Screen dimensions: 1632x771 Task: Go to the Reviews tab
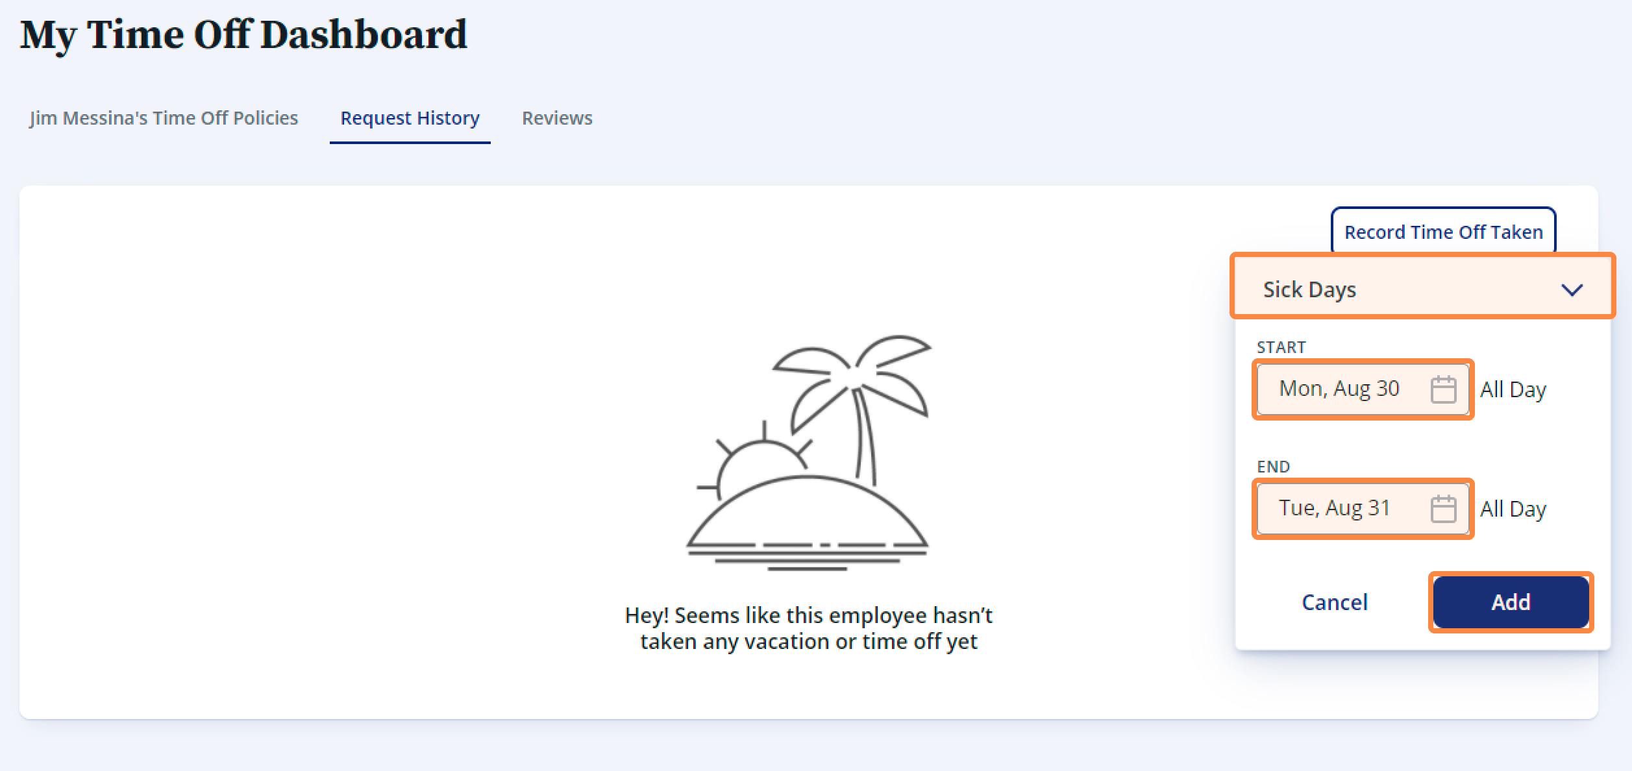(x=557, y=118)
